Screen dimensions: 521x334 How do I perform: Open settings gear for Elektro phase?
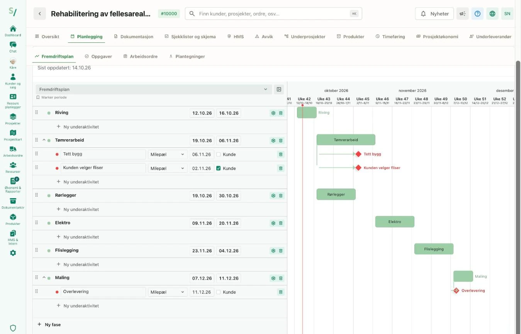click(273, 223)
